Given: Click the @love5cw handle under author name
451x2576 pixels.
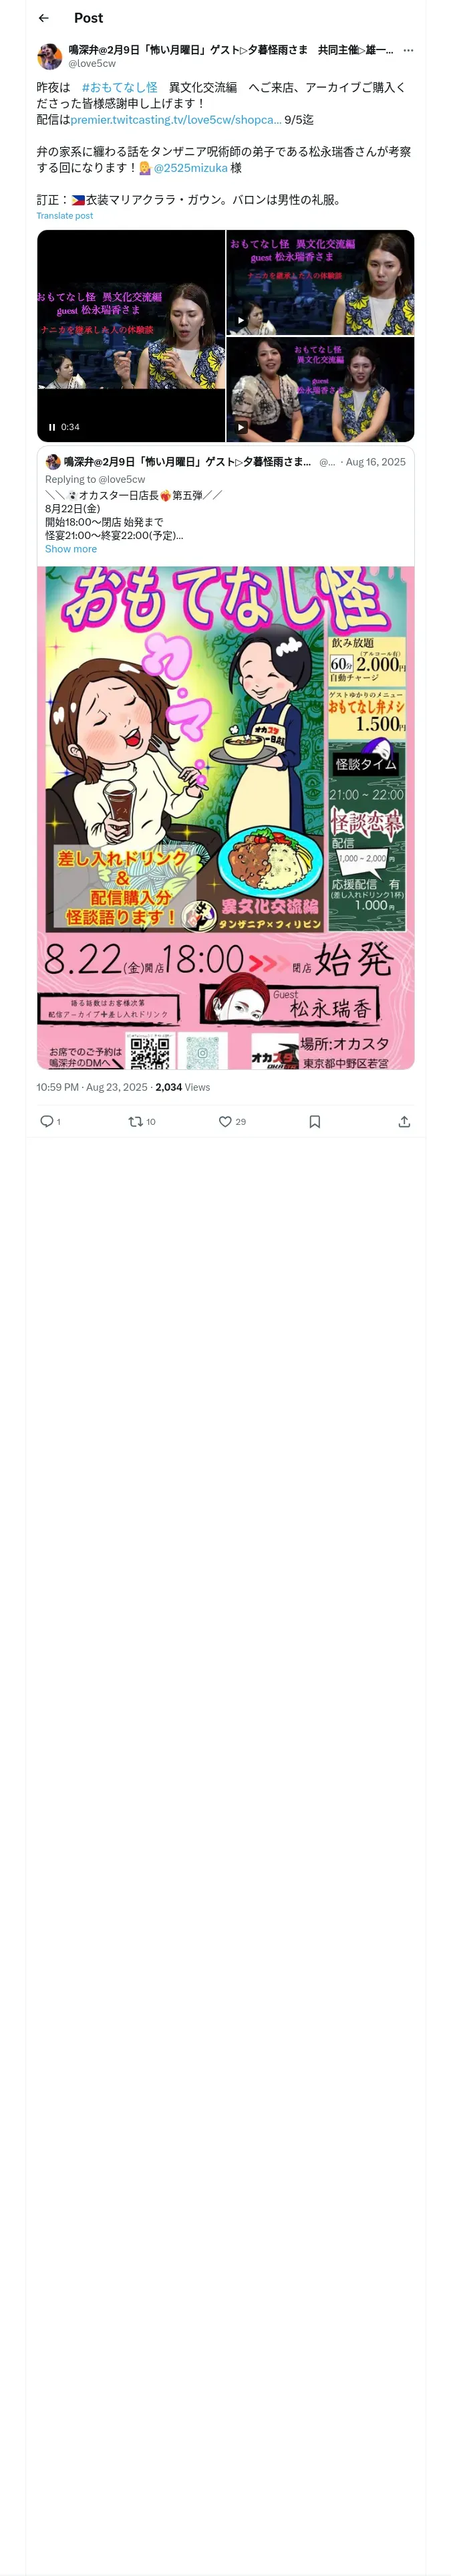Looking at the screenshot, I should (x=92, y=63).
